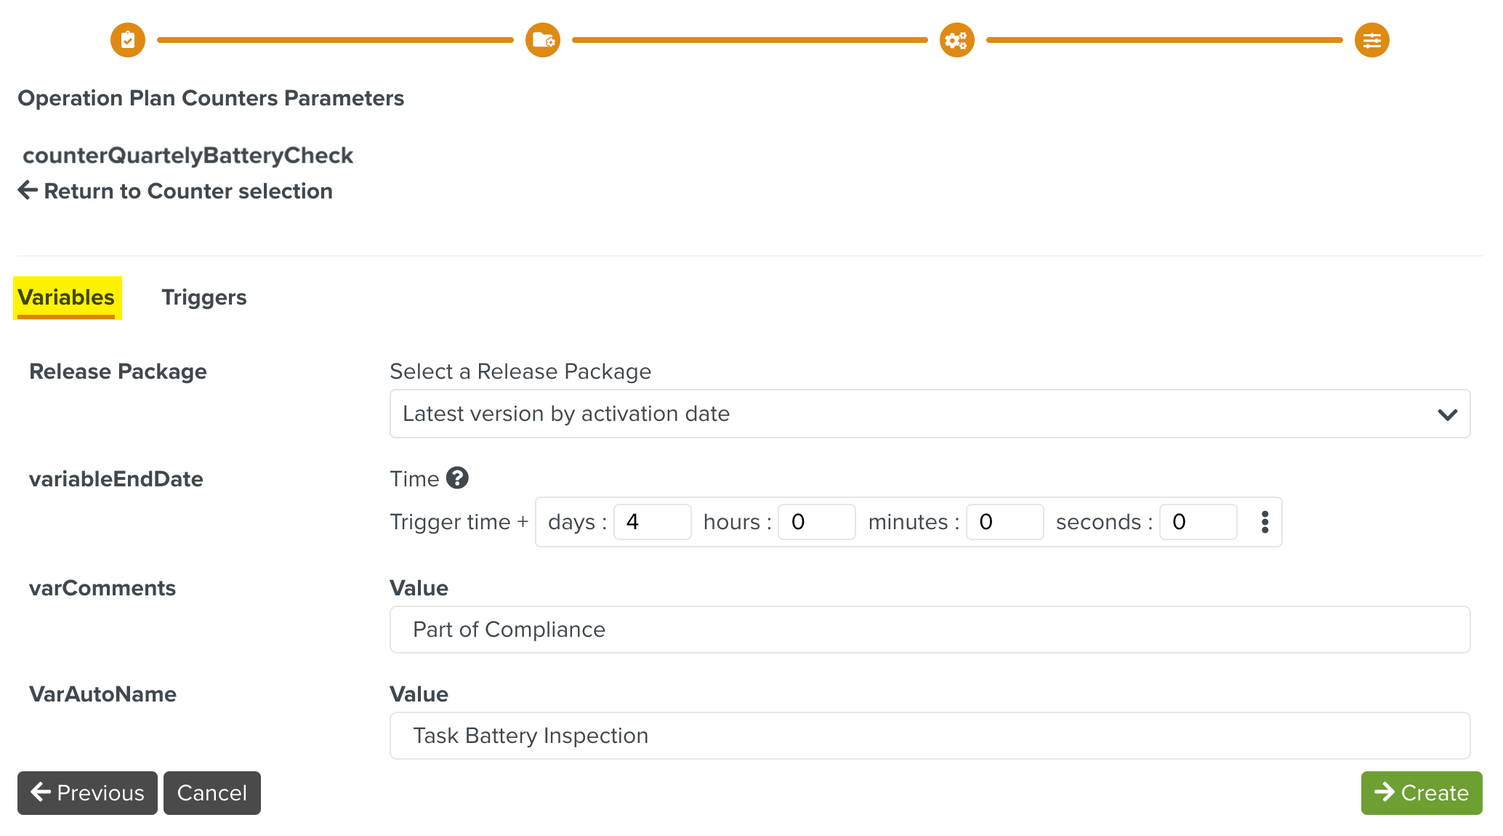
Task: Click the clipboard check step icon
Action: point(128,40)
